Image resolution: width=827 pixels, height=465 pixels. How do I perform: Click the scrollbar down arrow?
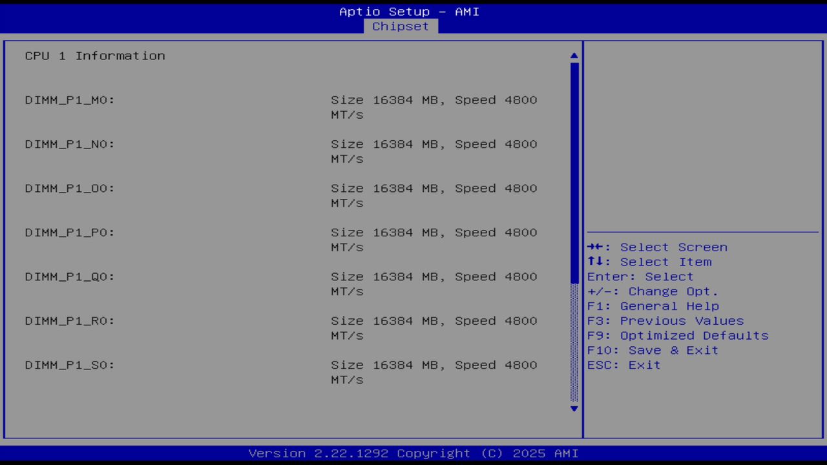(574, 408)
